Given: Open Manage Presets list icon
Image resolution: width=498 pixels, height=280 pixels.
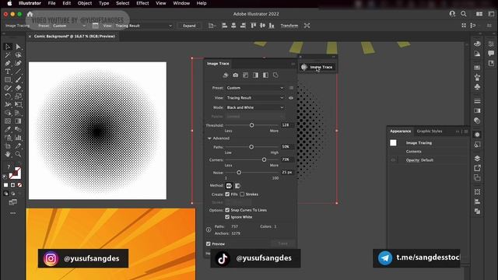Looking at the screenshot, I should 291,88.
